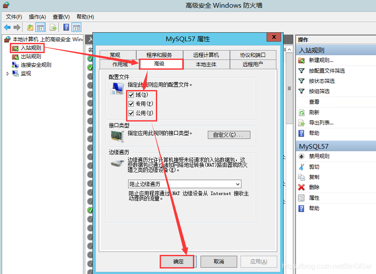Viewport: 376px width, 274px height.
Task: Click filter by state (按状态筛选) icon
Action: tap(301, 81)
